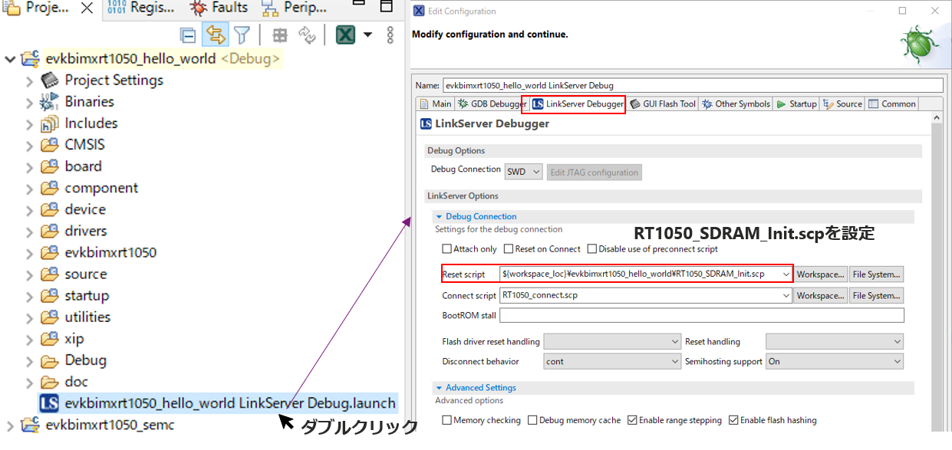Enable the Attach only checkbox

(x=447, y=249)
